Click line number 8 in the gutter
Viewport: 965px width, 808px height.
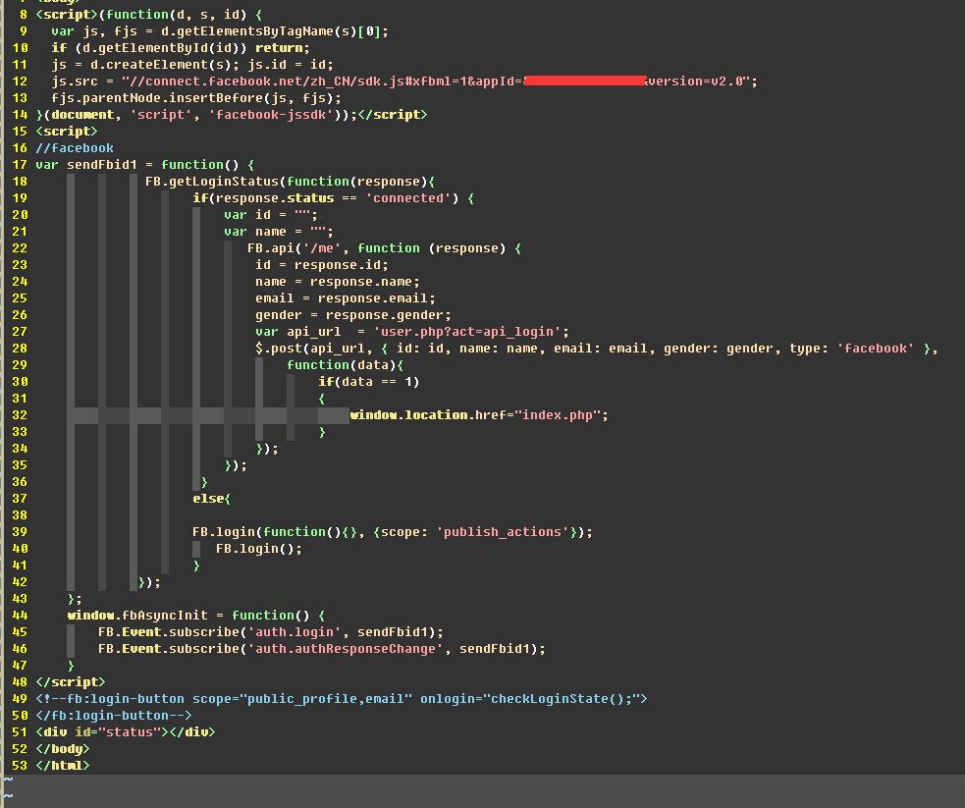[x=24, y=14]
